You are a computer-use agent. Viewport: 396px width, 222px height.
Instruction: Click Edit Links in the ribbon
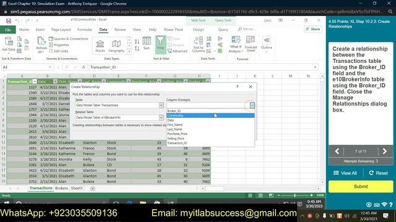59,51
